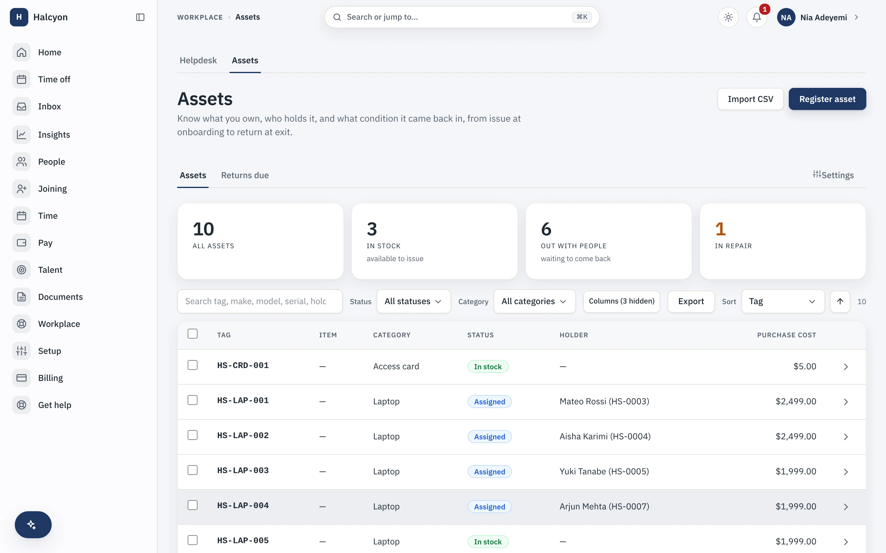Click the Register asset button
The image size is (886, 553).
click(827, 99)
